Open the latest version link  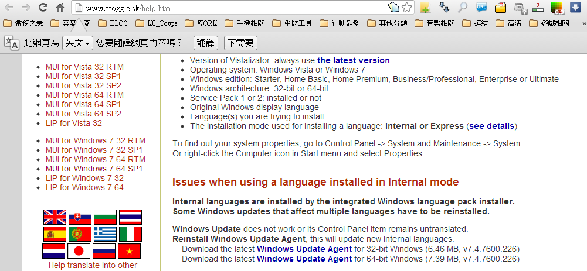pos(354,60)
